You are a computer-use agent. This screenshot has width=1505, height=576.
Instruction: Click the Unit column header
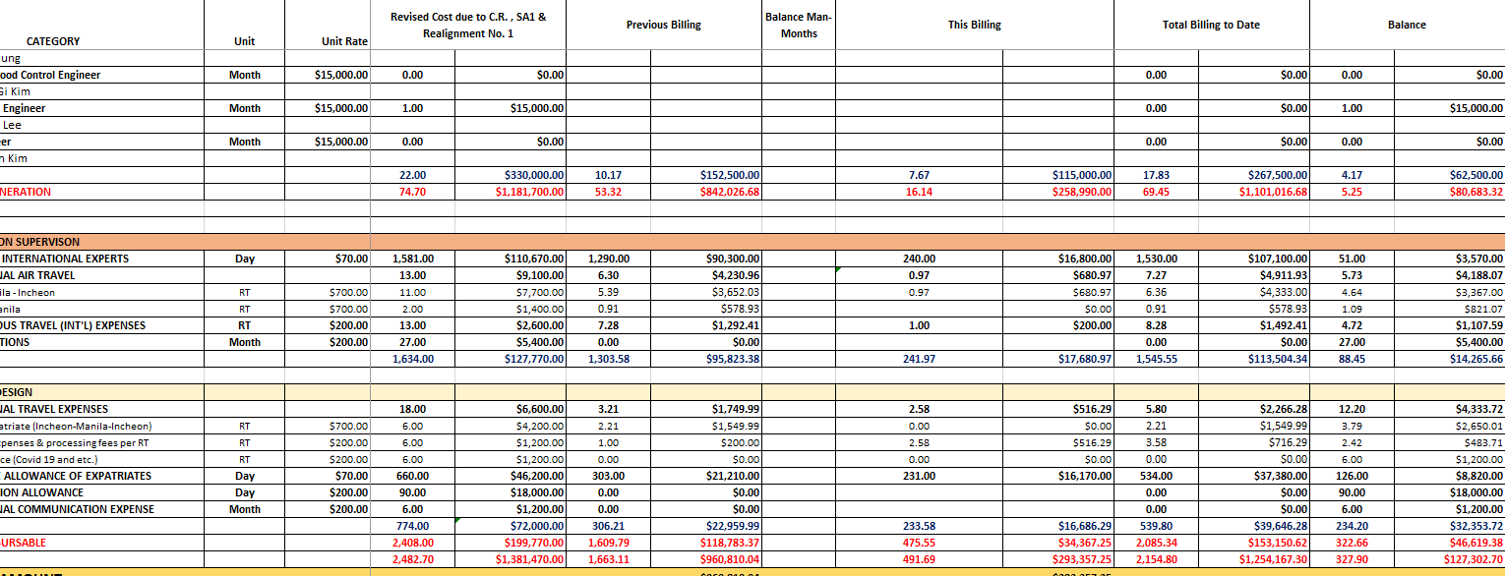(243, 41)
